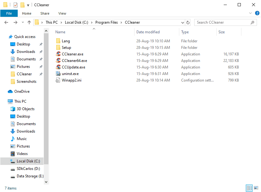Click the Properties quick access toolbar icon
Viewport: 261px width, 192px height.
coord(16,5)
